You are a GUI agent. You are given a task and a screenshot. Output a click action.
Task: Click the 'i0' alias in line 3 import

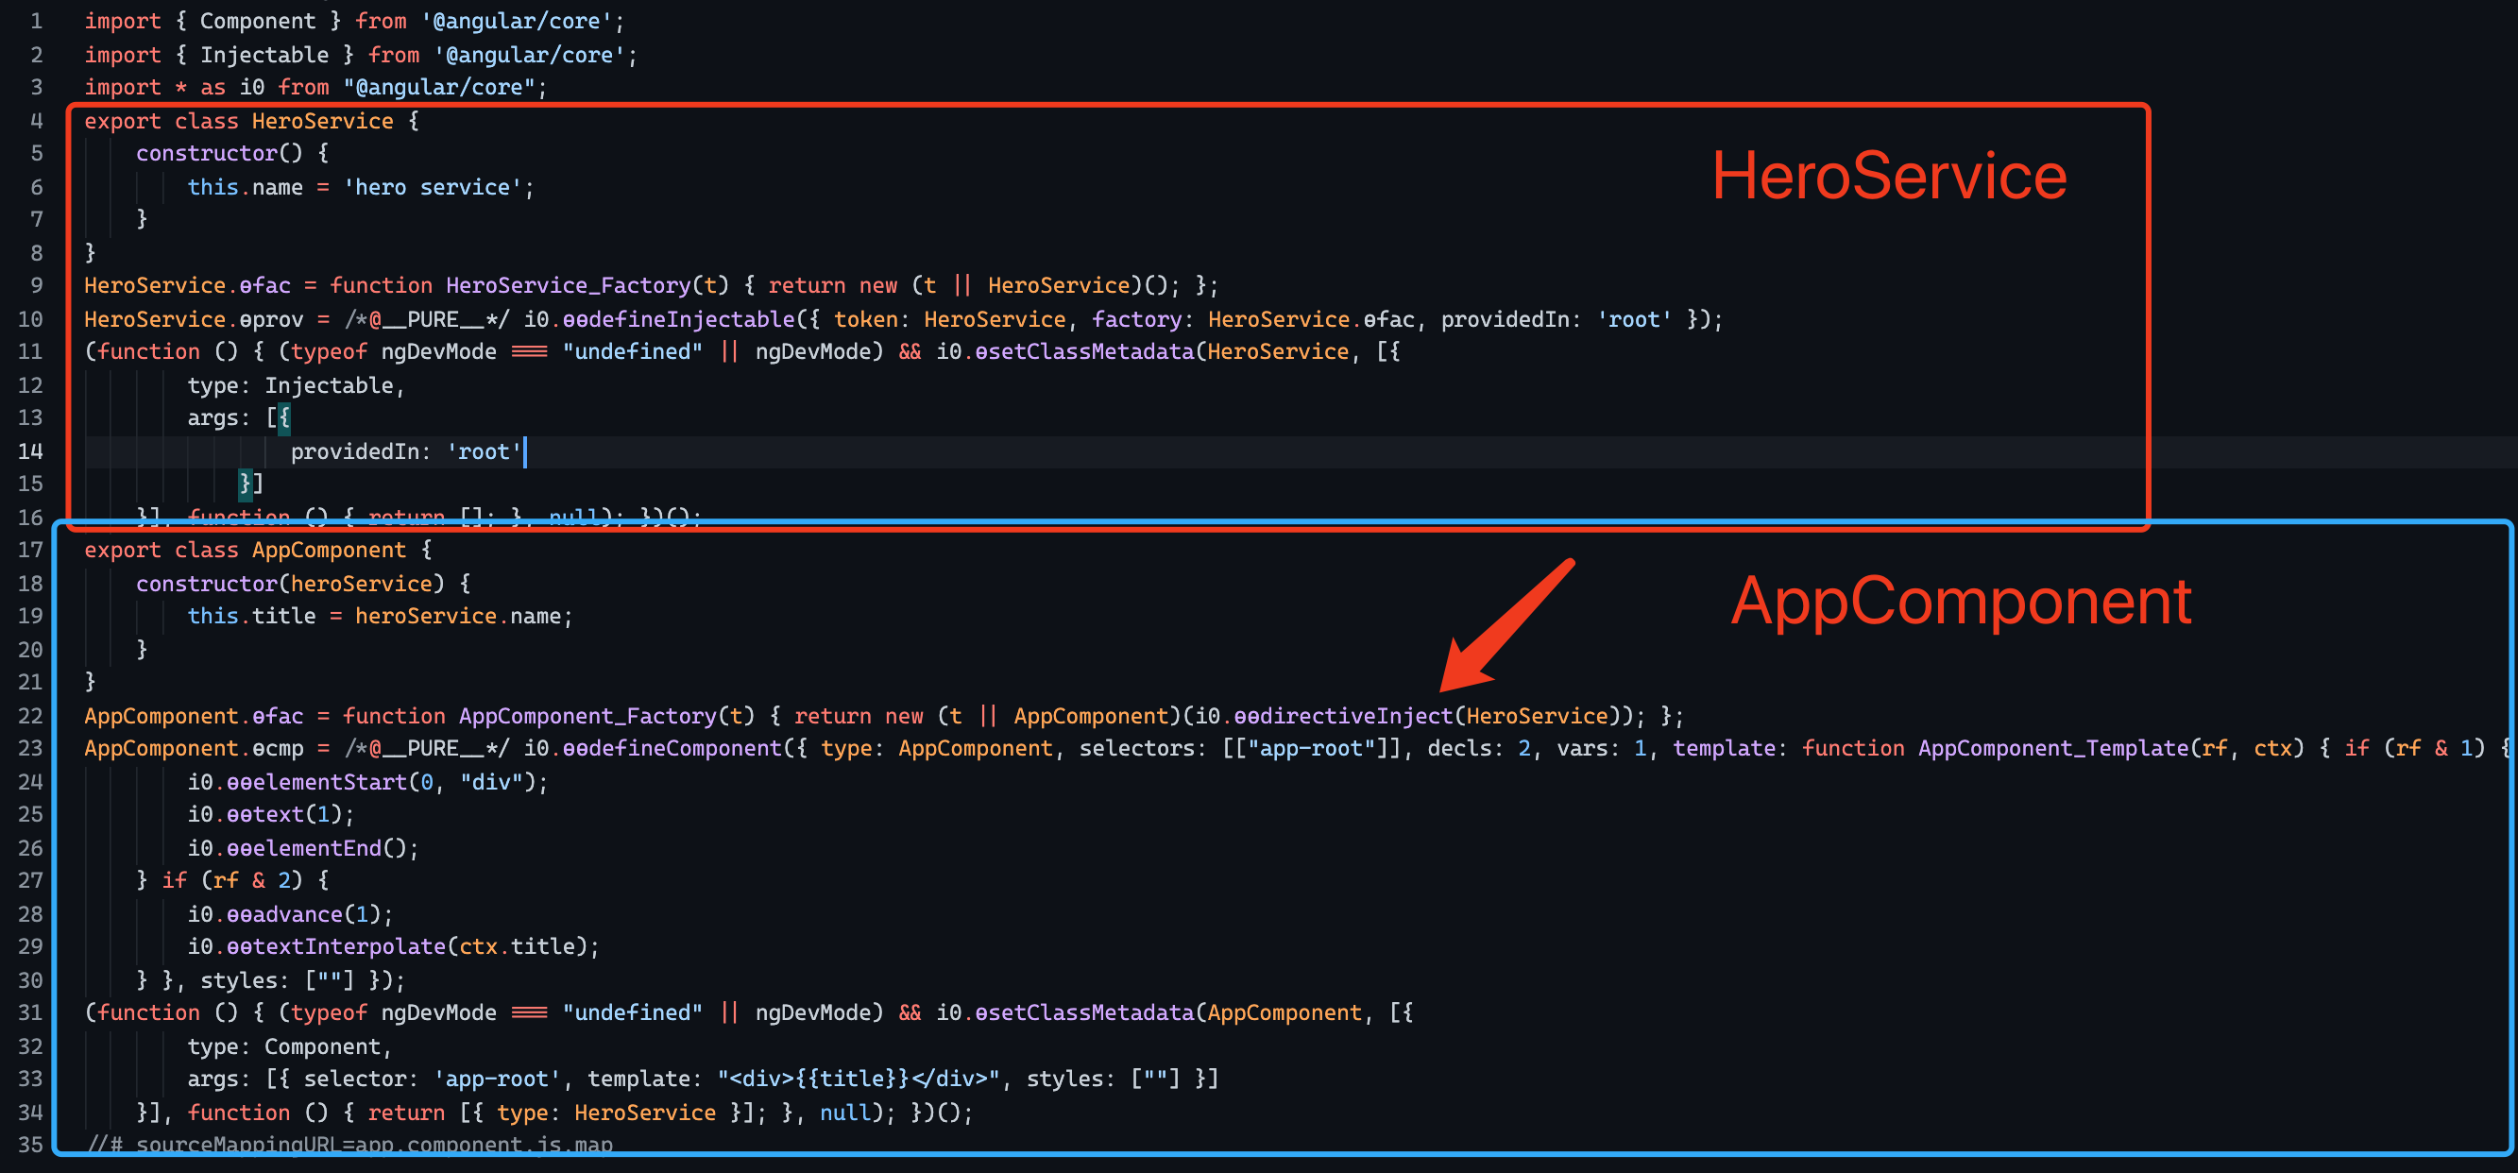point(252,87)
